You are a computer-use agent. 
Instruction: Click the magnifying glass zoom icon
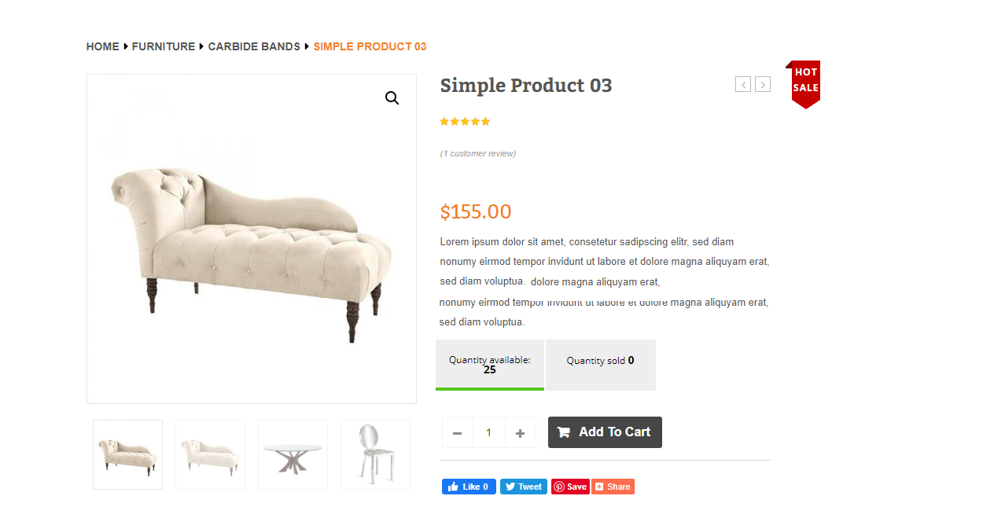pos(392,98)
